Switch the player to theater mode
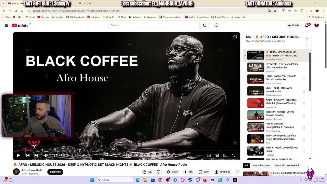 (225, 155)
